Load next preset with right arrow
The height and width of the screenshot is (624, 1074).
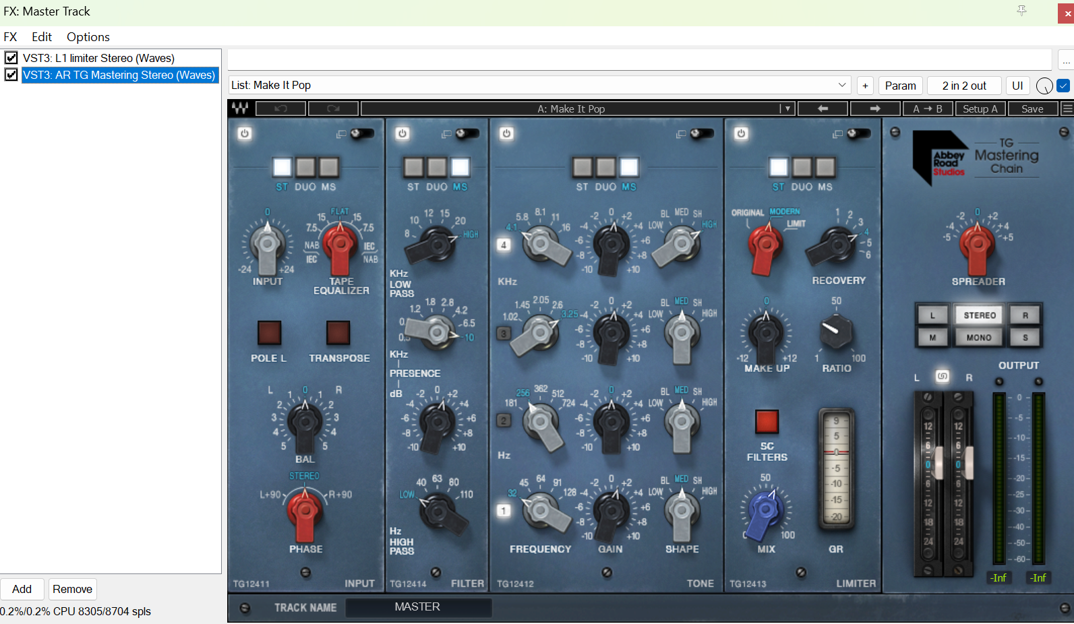[x=875, y=108]
